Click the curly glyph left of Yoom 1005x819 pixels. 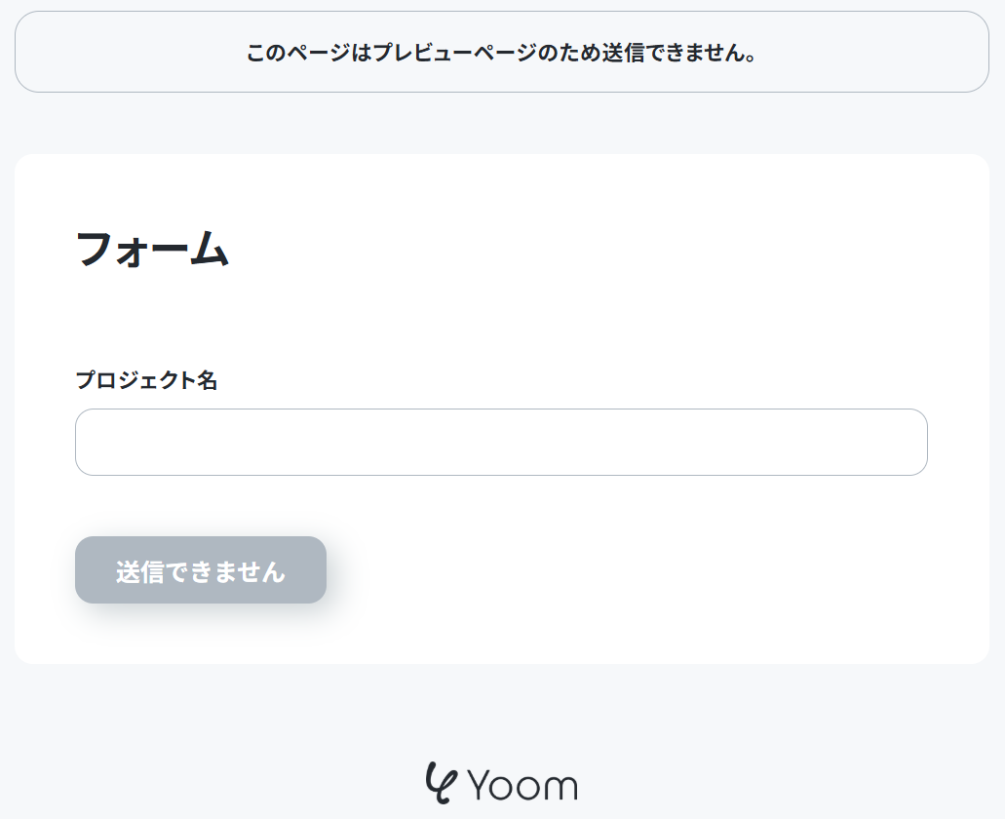click(442, 783)
